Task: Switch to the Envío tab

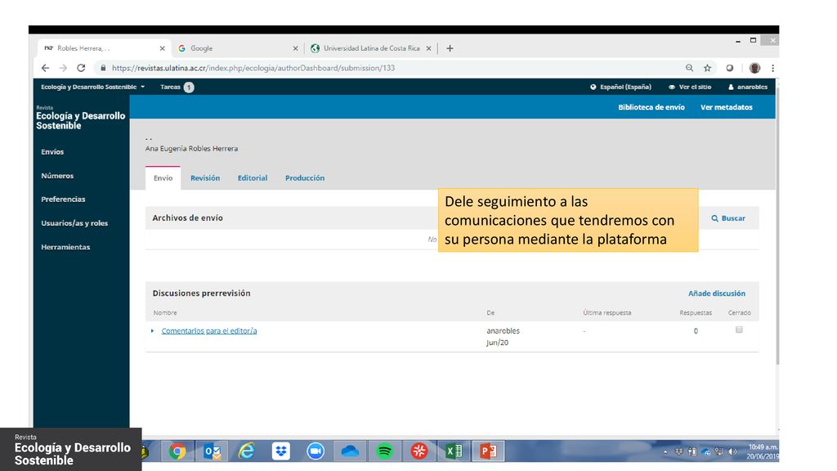Action: 163,177
